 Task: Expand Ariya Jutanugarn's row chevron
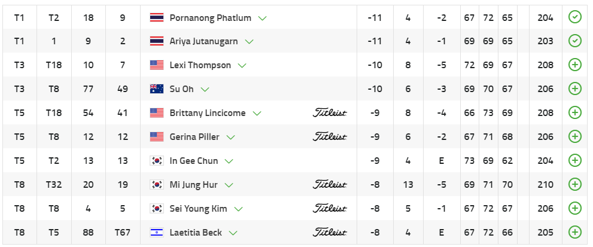pos(250,42)
